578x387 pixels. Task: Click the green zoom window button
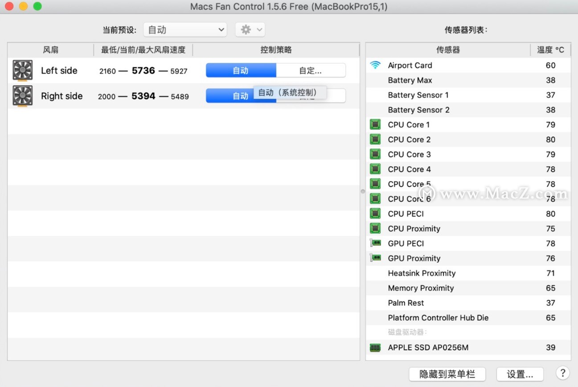pyautogui.click(x=37, y=6)
